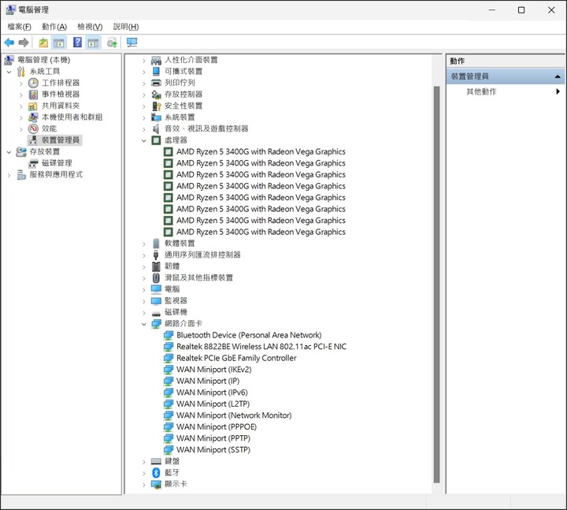Image resolution: width=567 pixels, height=510 pixels.
Task: Open the 說明(H) menu
Action: coord(126,27)
